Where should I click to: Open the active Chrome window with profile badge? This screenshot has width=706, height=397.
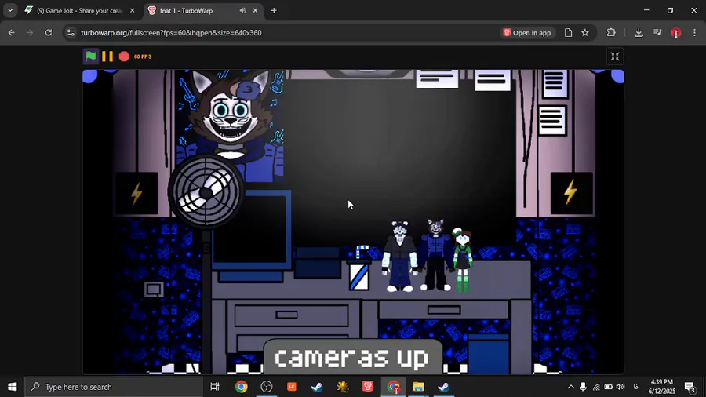393,387
